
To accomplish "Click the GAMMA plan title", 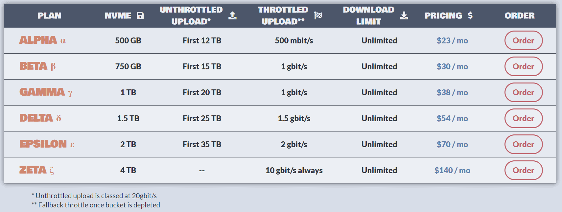I will click(42, 92).
